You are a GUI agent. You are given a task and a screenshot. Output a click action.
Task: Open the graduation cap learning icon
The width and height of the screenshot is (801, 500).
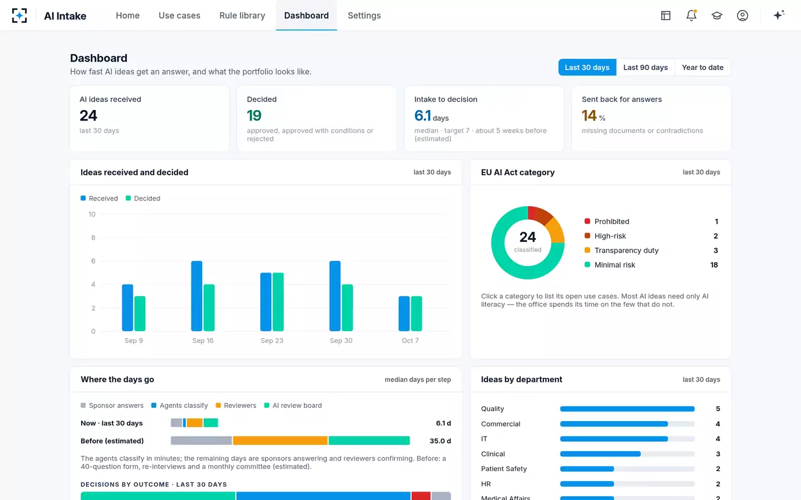717,16
